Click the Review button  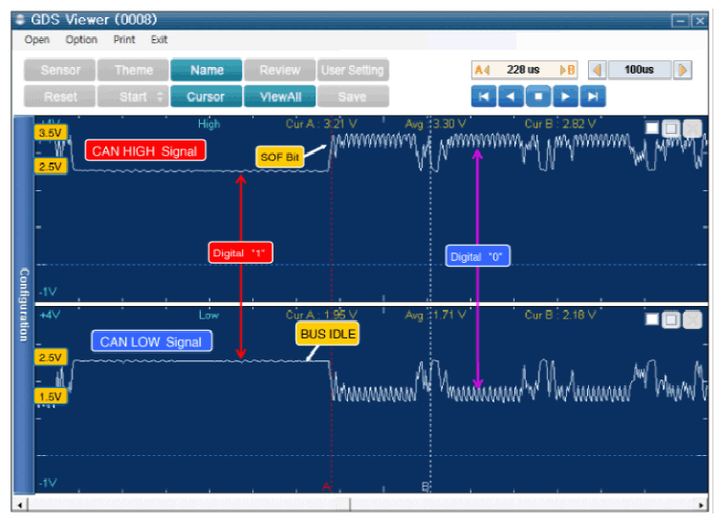tap(279, 70)
